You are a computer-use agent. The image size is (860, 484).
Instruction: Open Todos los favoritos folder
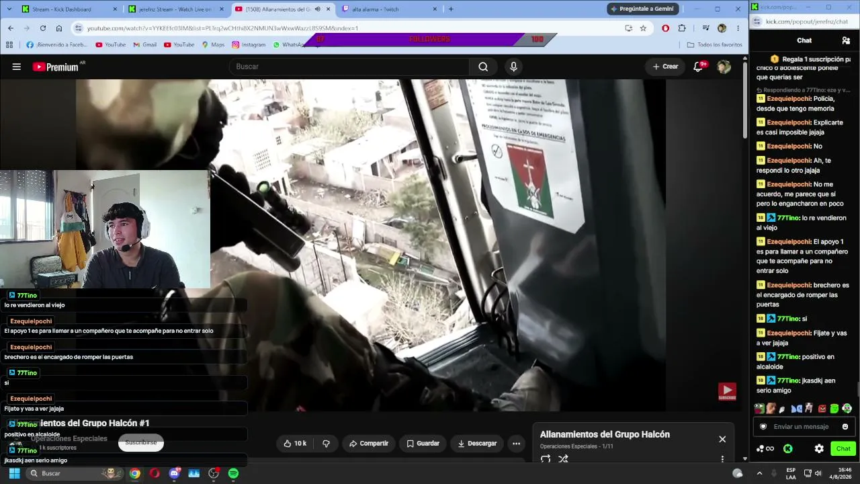point(714,44)
